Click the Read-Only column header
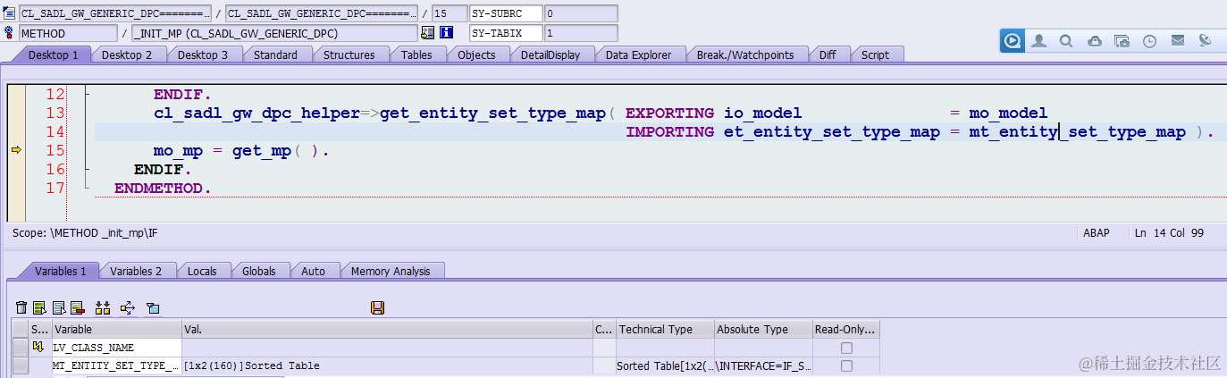 (845, 329)
